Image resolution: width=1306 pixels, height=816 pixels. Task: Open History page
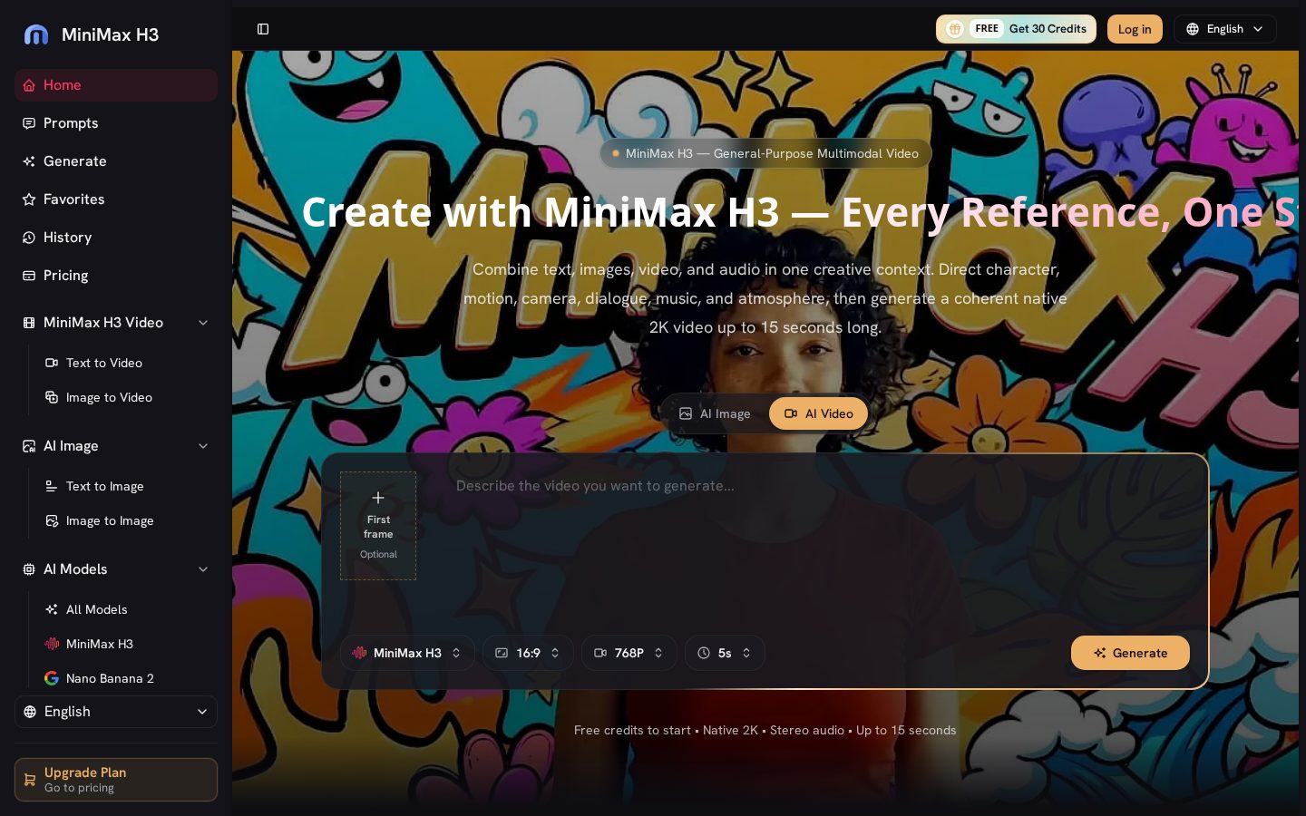116,238
